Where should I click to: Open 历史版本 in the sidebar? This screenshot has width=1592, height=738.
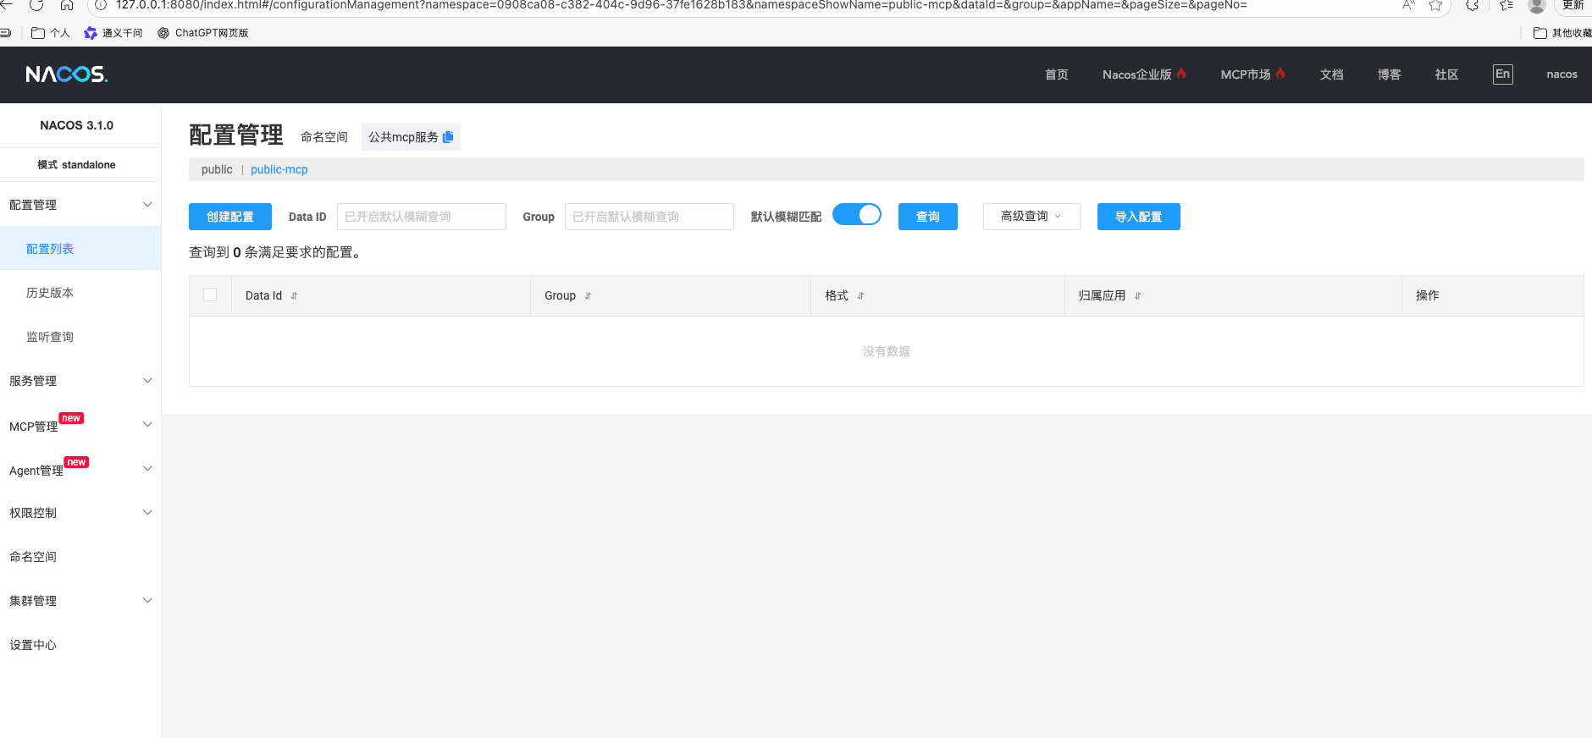click(50, 293)
